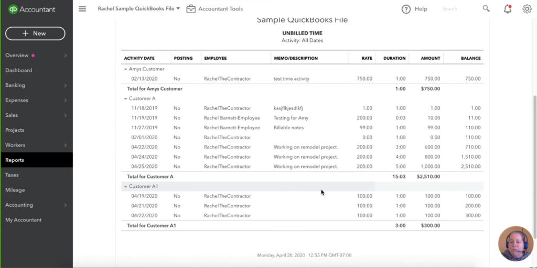Open Help via question mark icon
Screen dimensions: 537x268
[406, 9]
